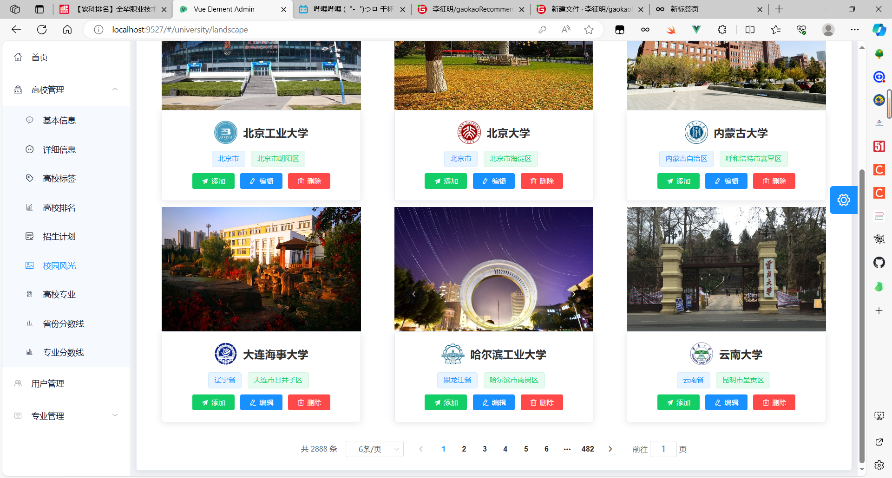This screenshot has width=892, height=478.
Task: Show next image in 哈尔滨工业大学 carousel
Action: pyautogui.click(x=574, y=294)
